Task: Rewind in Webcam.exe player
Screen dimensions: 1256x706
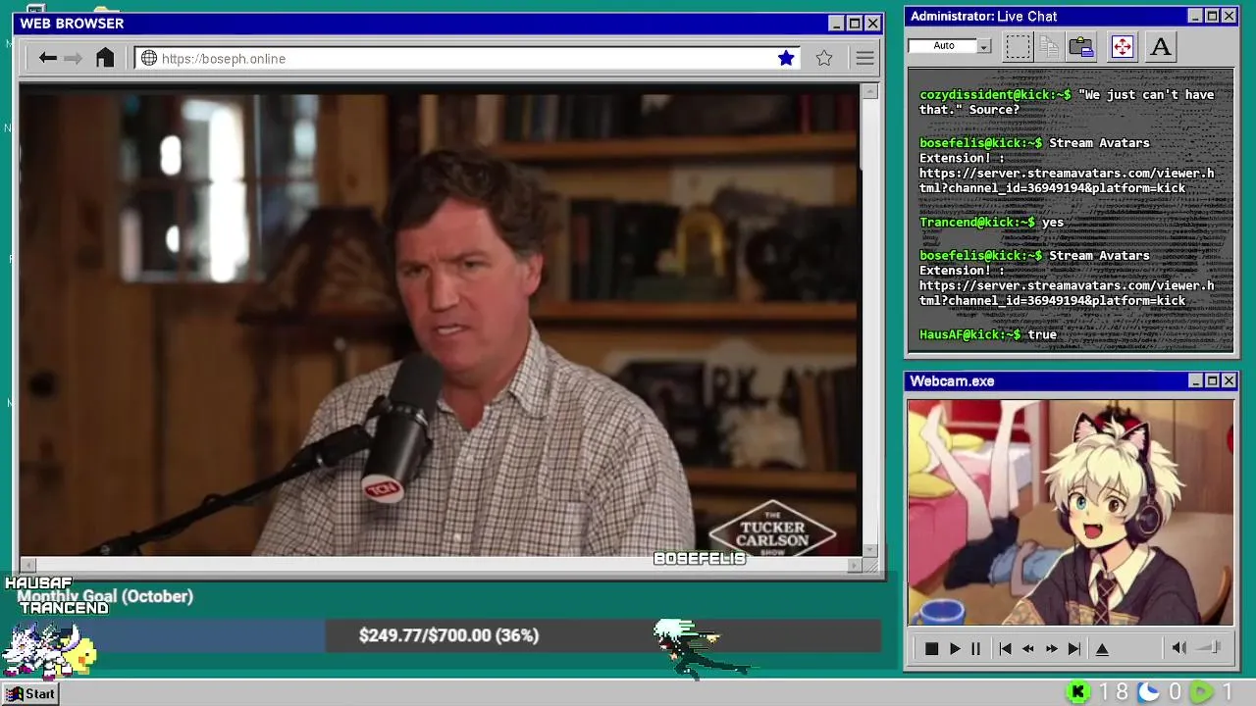Action: (1028, 648)
